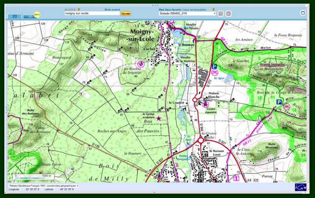Click the 'Camp des Romains' label

40,130
